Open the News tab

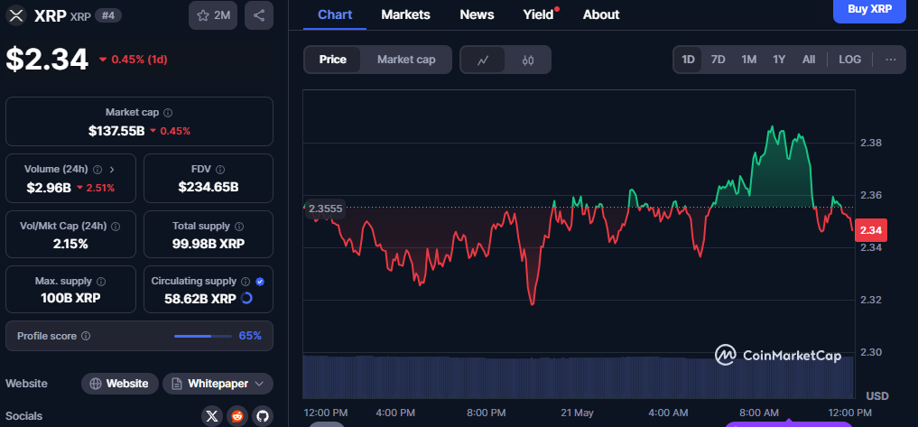477,14
